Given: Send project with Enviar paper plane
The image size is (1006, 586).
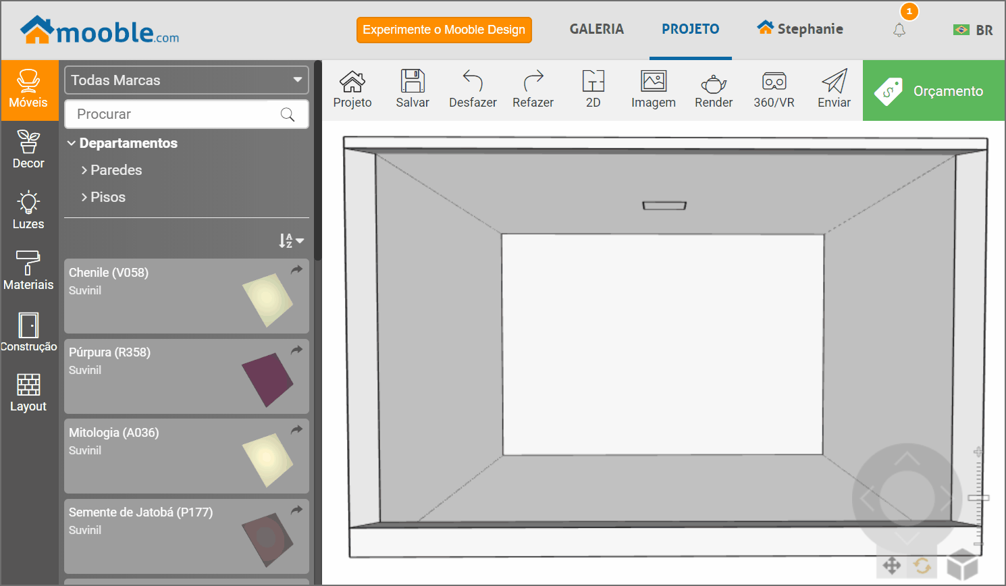Looking at the screenshot, I should coord(834,90).
